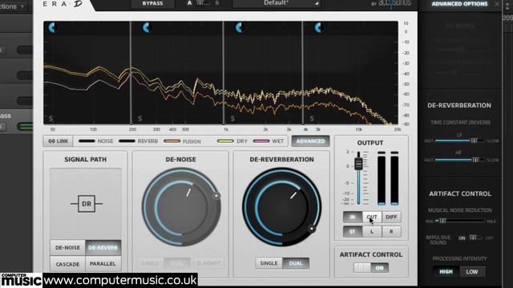Toggle the WET curve legend
513x288 pixels.
click(x=269, y=141)
